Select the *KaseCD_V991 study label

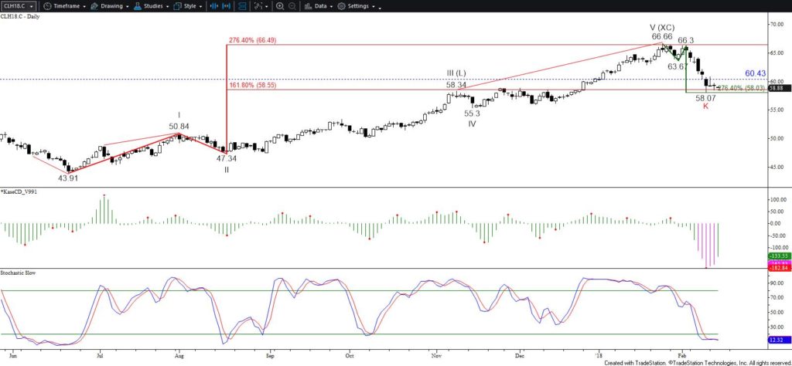point(19,192)
